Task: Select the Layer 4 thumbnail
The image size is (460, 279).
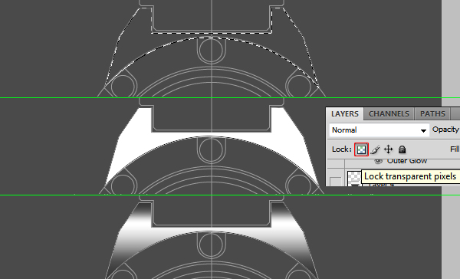Action: (x=354, y=179)
